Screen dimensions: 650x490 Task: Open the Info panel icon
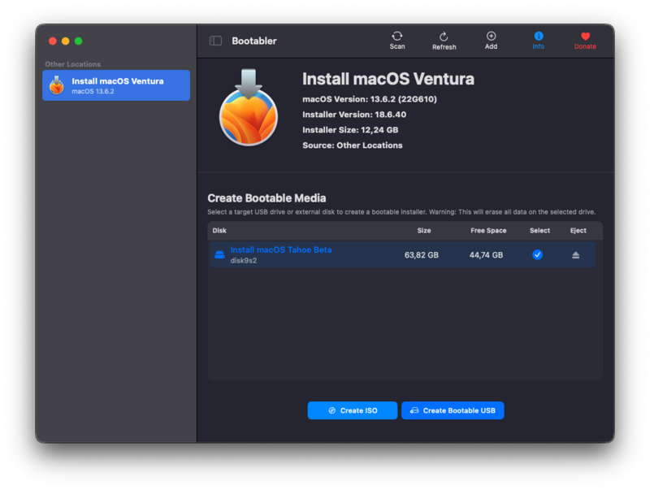538,37
